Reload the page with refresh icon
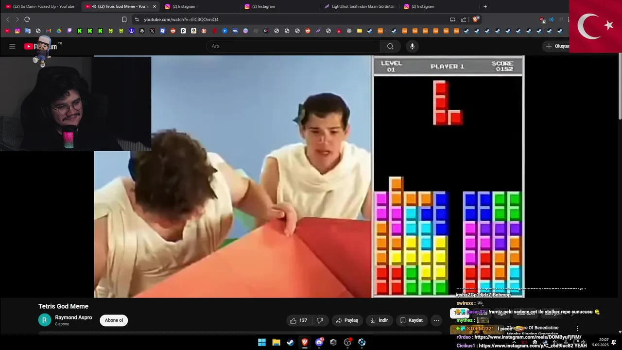The height and width of the screenshot is (350, 622). pos(27,19)
